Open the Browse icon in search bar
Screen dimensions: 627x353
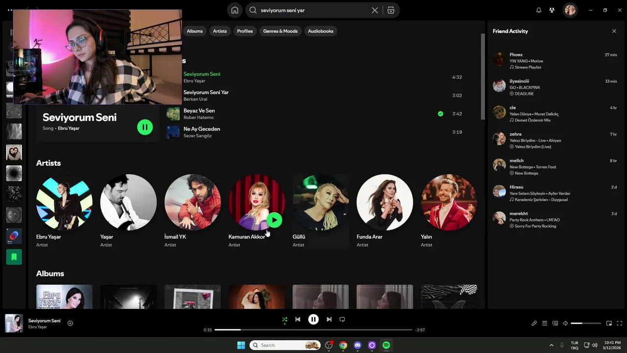pos(390,10)
